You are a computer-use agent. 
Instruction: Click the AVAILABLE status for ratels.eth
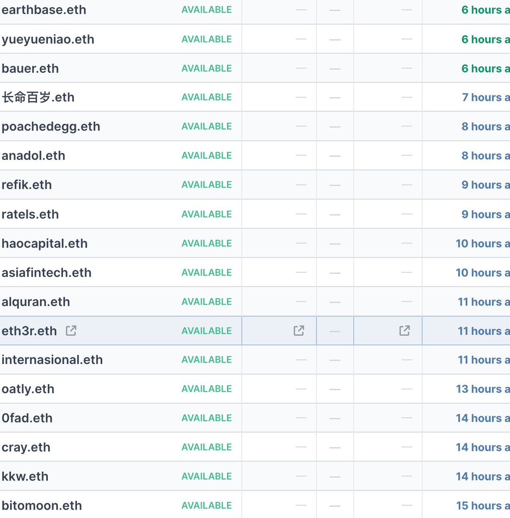pyautogui.click(x=206, y=214)
